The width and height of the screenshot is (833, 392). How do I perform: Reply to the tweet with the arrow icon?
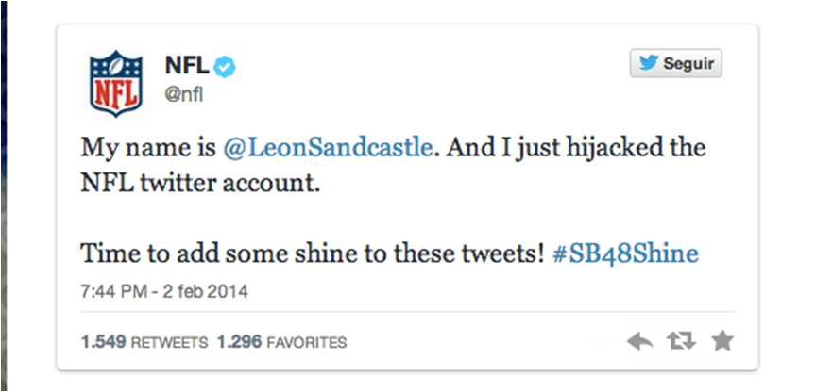point(639,342)
